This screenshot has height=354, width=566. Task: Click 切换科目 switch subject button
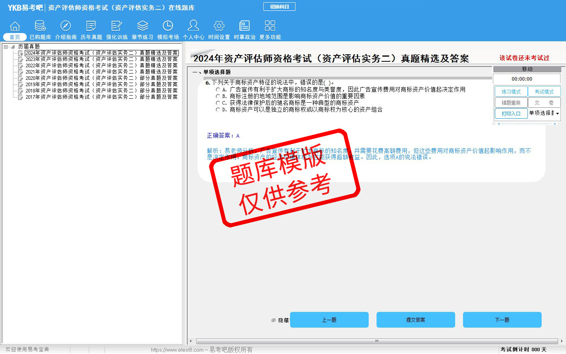[279, 7]
